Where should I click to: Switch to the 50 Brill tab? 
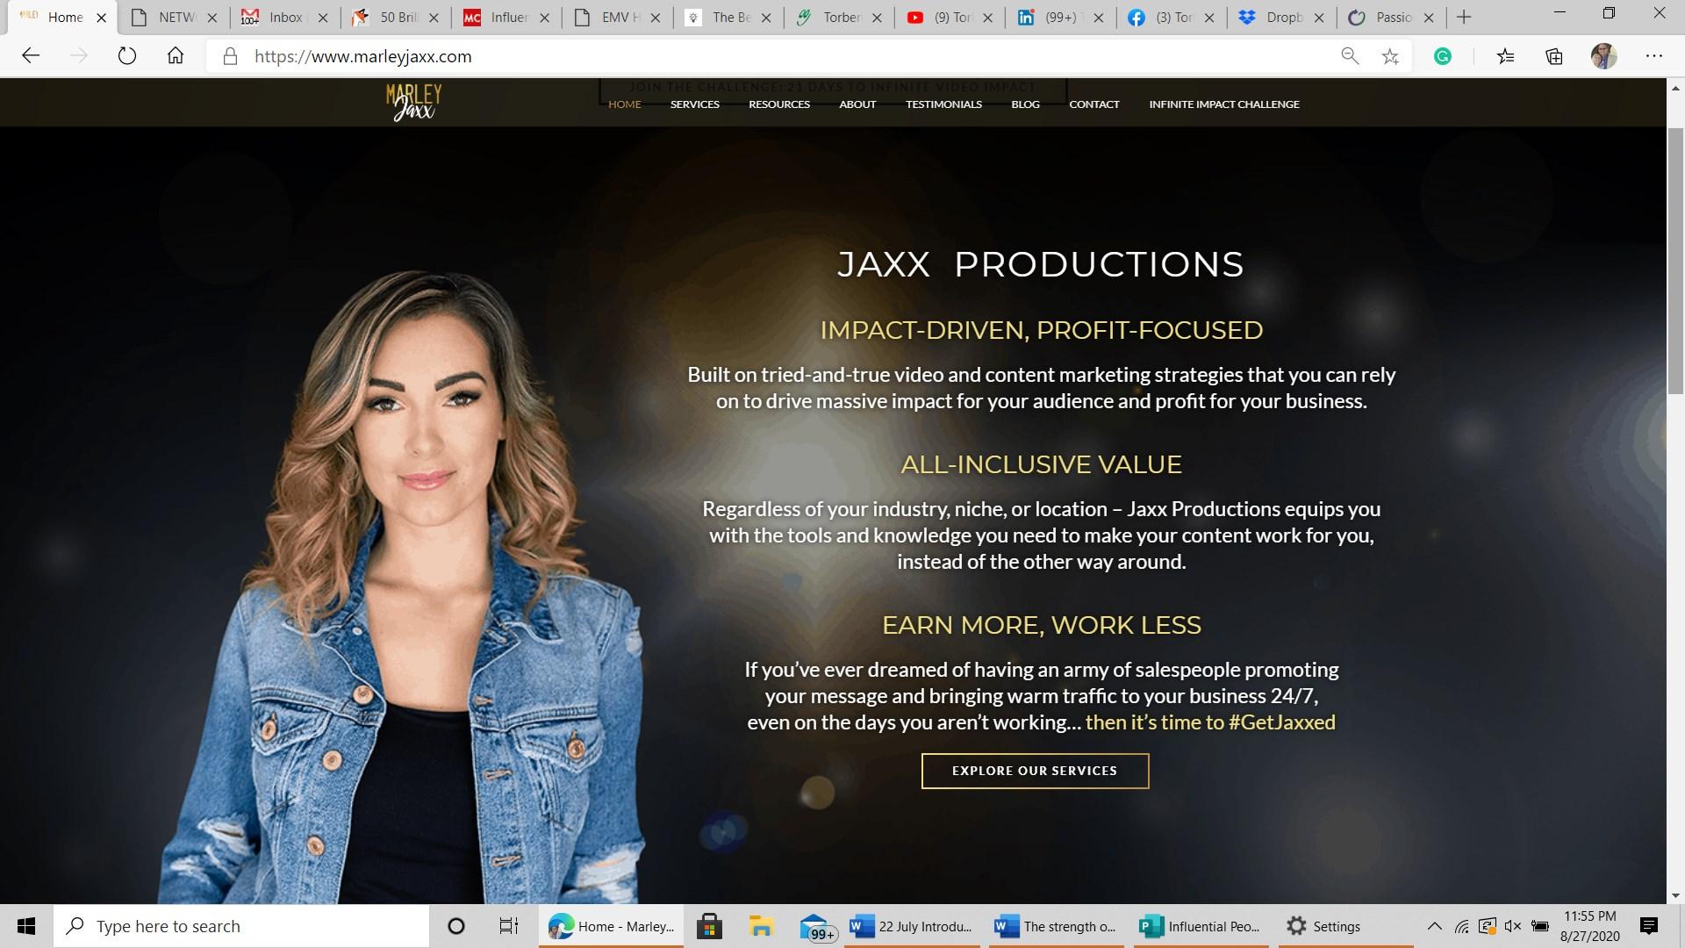click(x=395, y=17)
